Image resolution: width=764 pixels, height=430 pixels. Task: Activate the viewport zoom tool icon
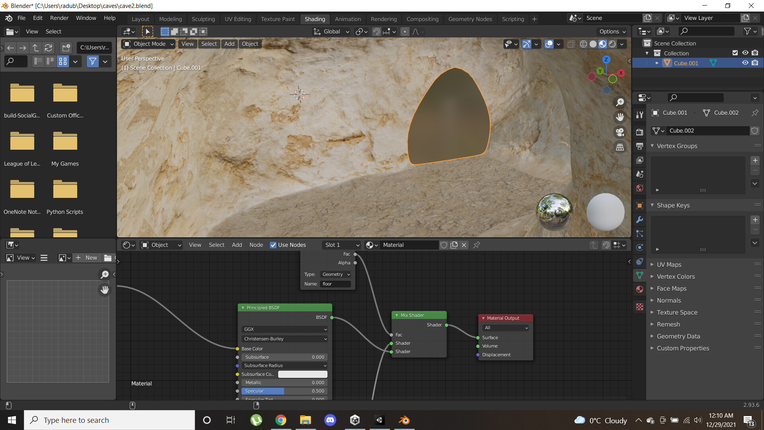click(620, 102)
